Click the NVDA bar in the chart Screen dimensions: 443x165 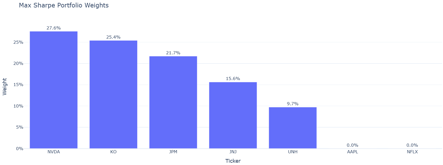click(x=54, y=90)
